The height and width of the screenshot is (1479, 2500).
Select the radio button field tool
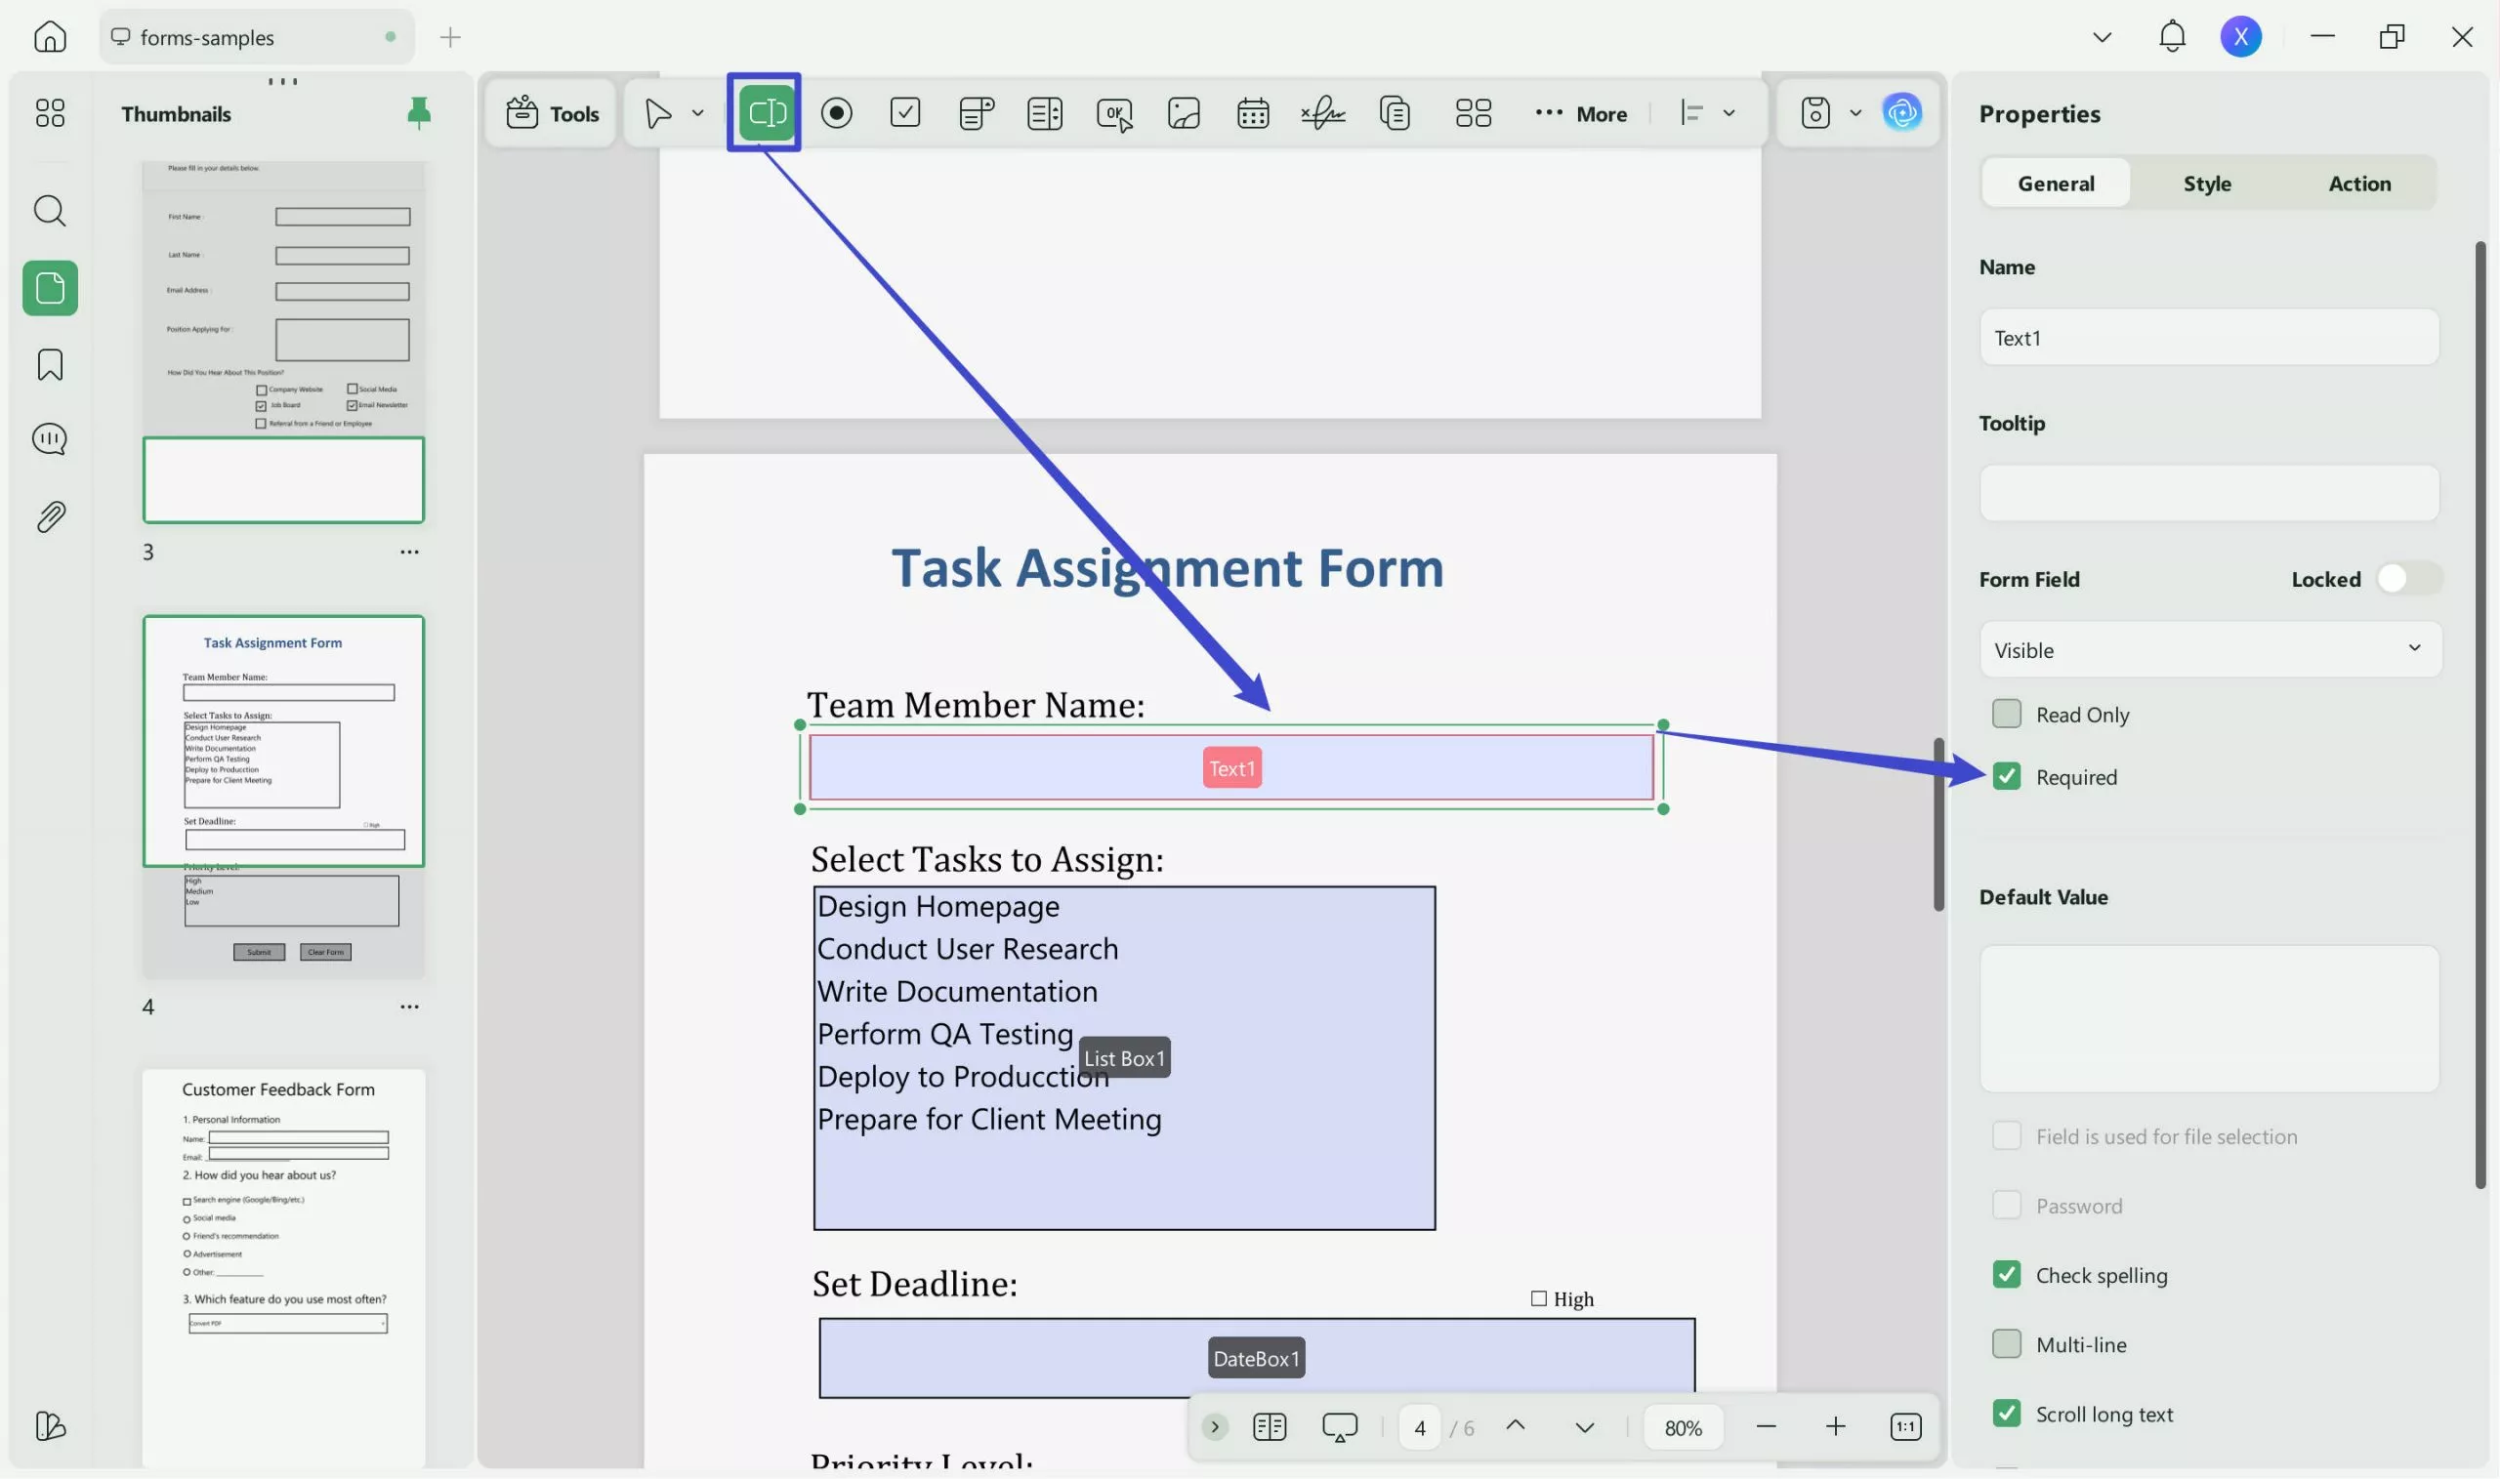(x=835, y=113)
